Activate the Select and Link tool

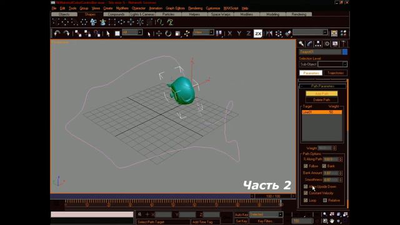point(78,33)
